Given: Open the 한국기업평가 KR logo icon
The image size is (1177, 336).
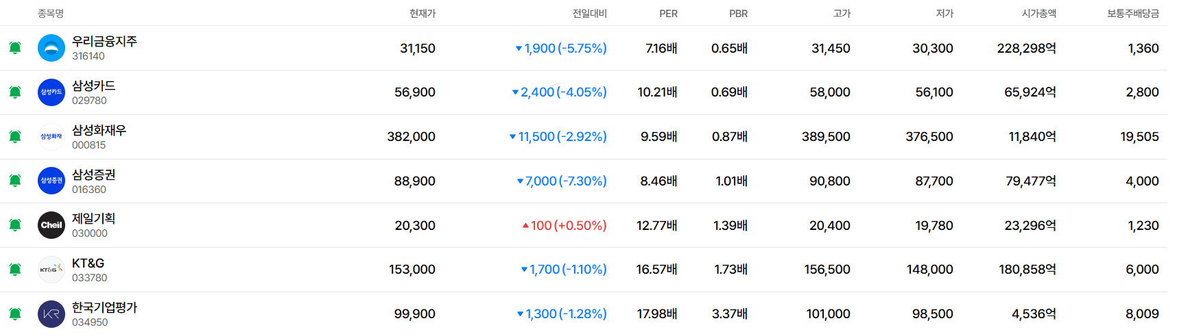Looking at the screenshot, I should 51,314.
